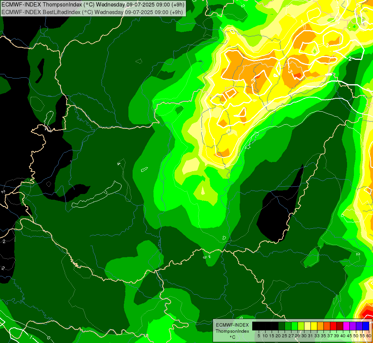This screenshot has width=373, height=343.
Task: Click the legend tick label 50
Action: pos(356,336)
